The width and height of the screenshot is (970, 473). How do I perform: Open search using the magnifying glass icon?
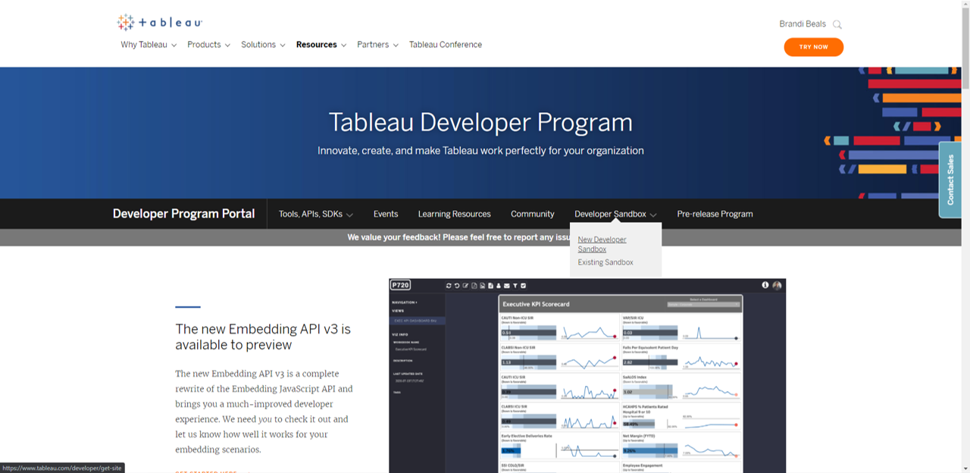837,23
